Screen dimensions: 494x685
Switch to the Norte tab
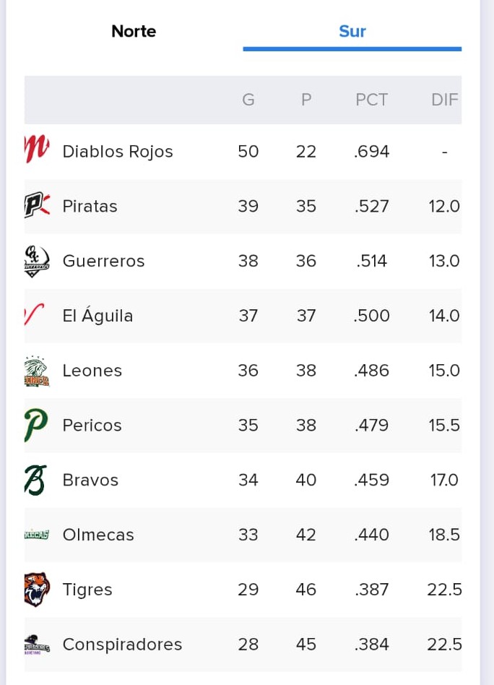pyautogui.click(x=134, y=31)
